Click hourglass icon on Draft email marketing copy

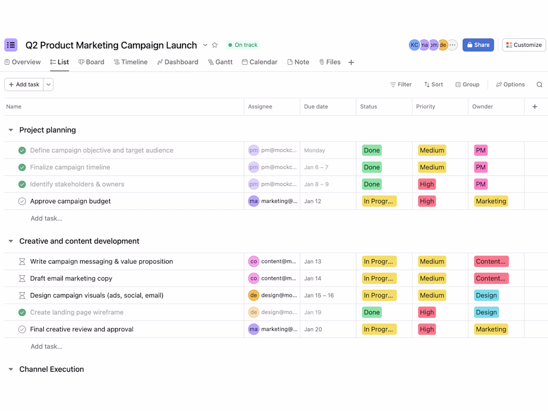[x=22, y=278]
